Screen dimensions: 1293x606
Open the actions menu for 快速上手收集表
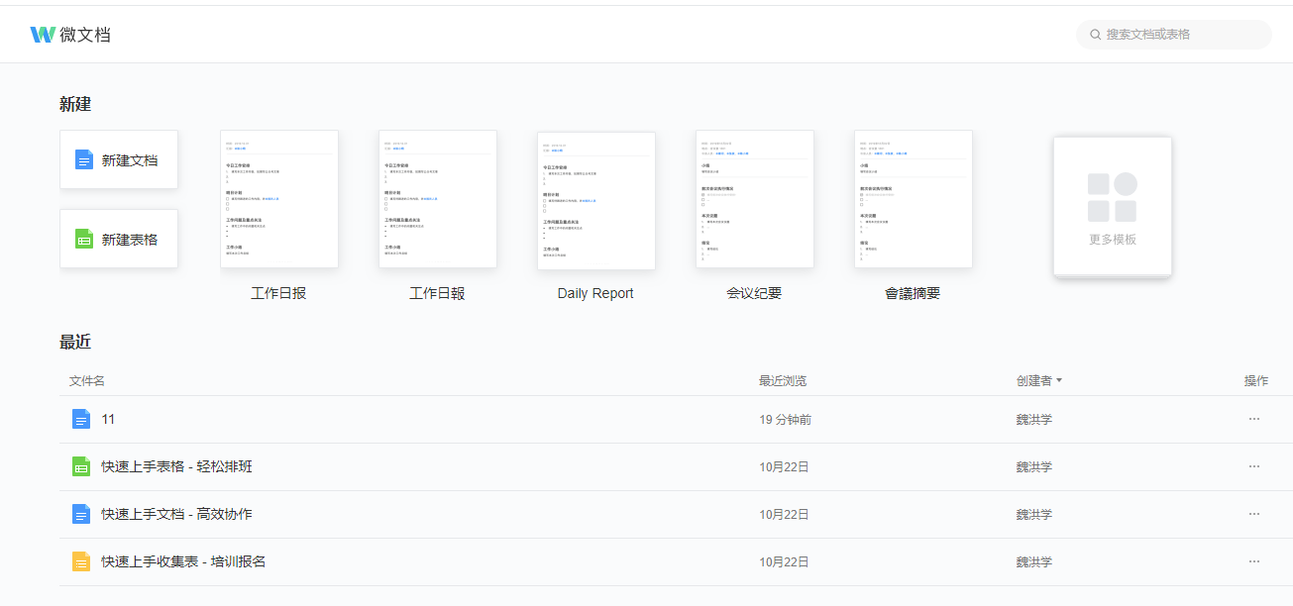point(1253,560)
